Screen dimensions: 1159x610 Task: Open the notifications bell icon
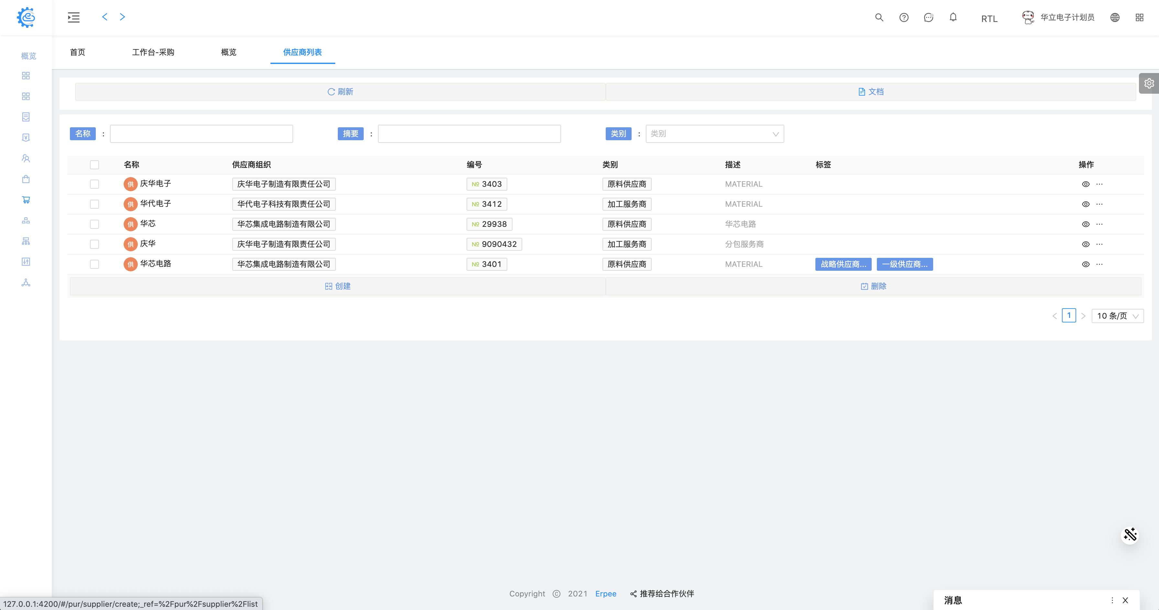pyautogui.click(x=953, y=17)
